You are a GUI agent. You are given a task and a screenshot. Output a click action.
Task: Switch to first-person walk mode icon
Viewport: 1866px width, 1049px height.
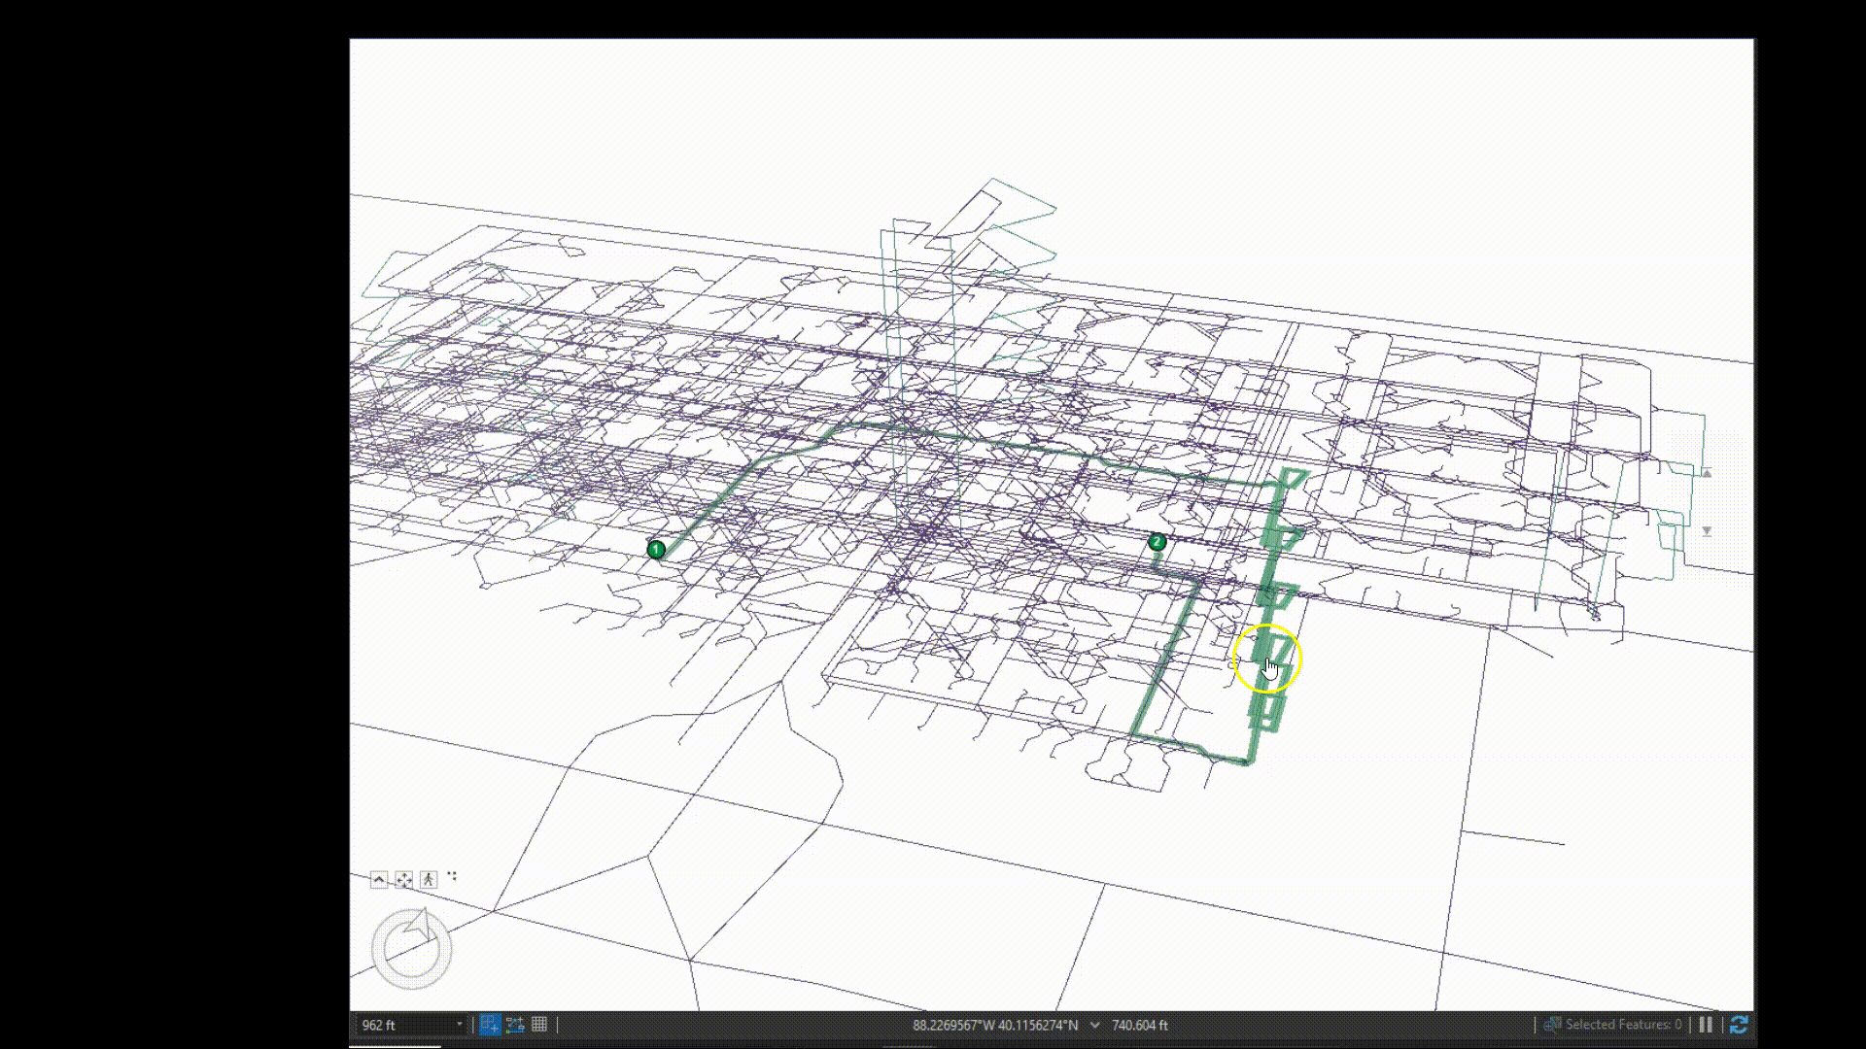pos(429,880)
